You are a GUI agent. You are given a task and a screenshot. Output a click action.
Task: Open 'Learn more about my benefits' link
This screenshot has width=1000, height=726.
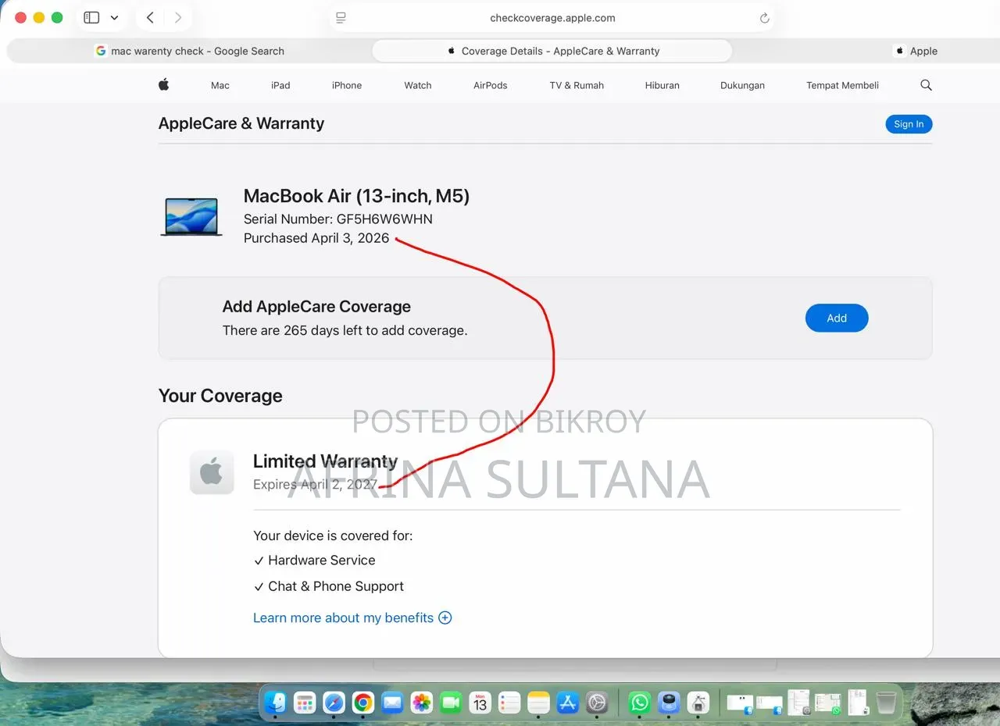(x=352, y=617)
